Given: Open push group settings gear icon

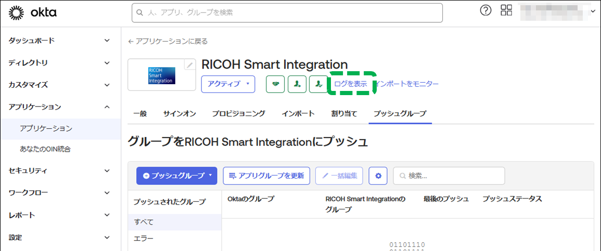Looking at the screenshot, I should click(x=378, y=176).
